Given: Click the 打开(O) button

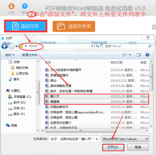Looking at the screenshot, I should pyautogui.click(x=113, y=147).
